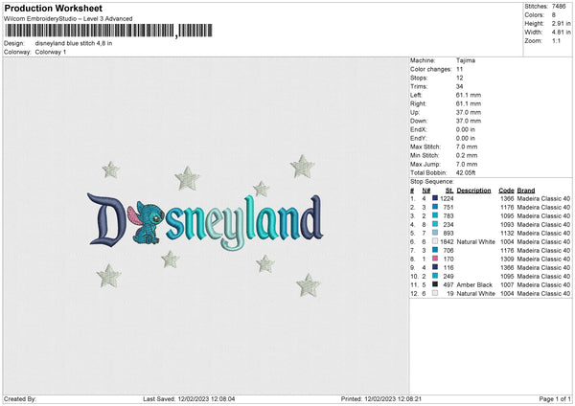The image size is (575, 406).
Task: Click the white swatch in the 19-stitch row
Action: 435,293
